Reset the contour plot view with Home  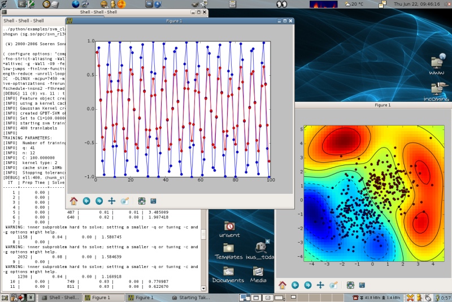(x=282, y=284)
